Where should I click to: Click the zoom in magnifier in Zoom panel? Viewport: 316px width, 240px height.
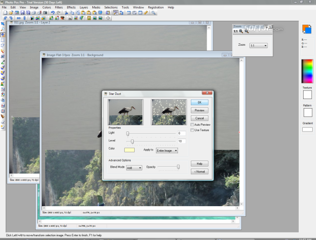coord(241,31)
